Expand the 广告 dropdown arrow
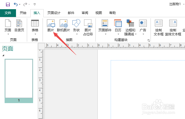 143,34
